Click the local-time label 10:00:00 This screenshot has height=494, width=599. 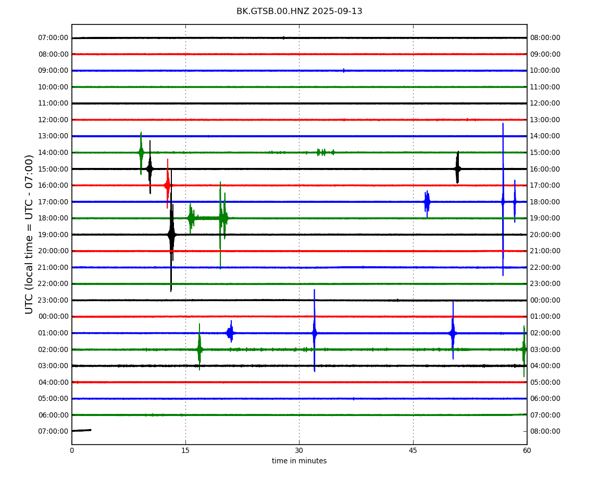tap(545, 71)
